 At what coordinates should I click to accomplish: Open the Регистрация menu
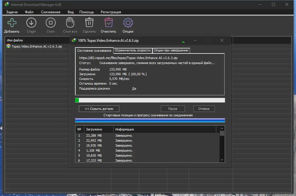click(111, 12)
